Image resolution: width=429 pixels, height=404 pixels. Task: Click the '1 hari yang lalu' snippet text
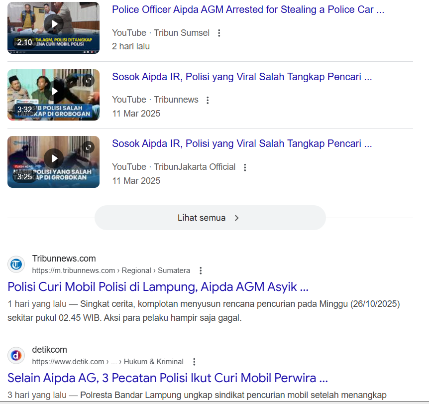(37, 304)
